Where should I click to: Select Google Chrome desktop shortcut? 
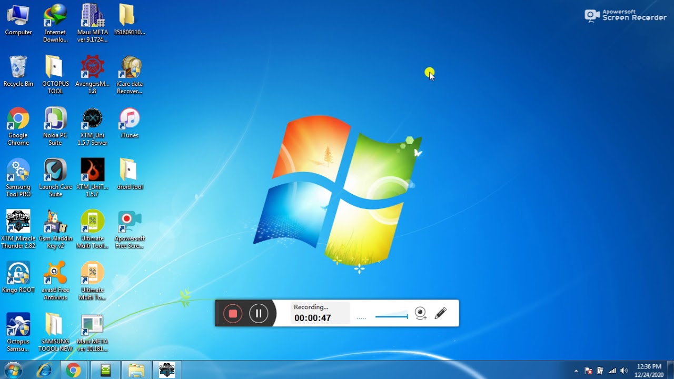pos(18,126)
